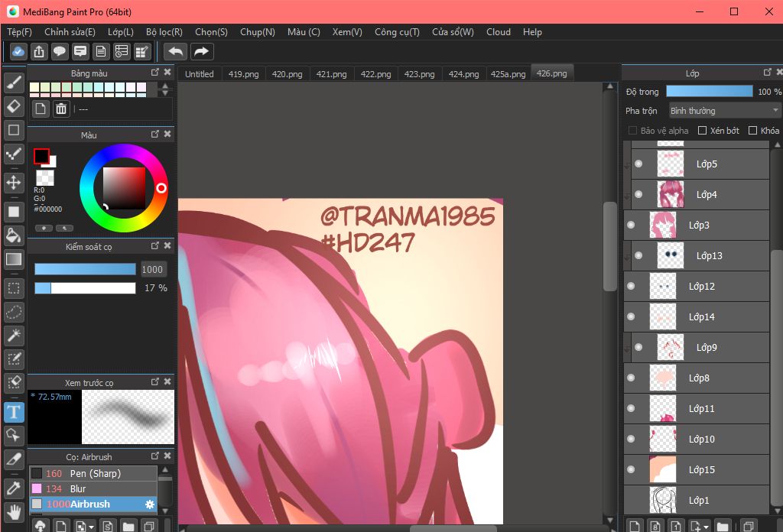Open the Bộ lọc(R) menu
The width and height of the screenshot is (783, 532).
tap(164, 32)
